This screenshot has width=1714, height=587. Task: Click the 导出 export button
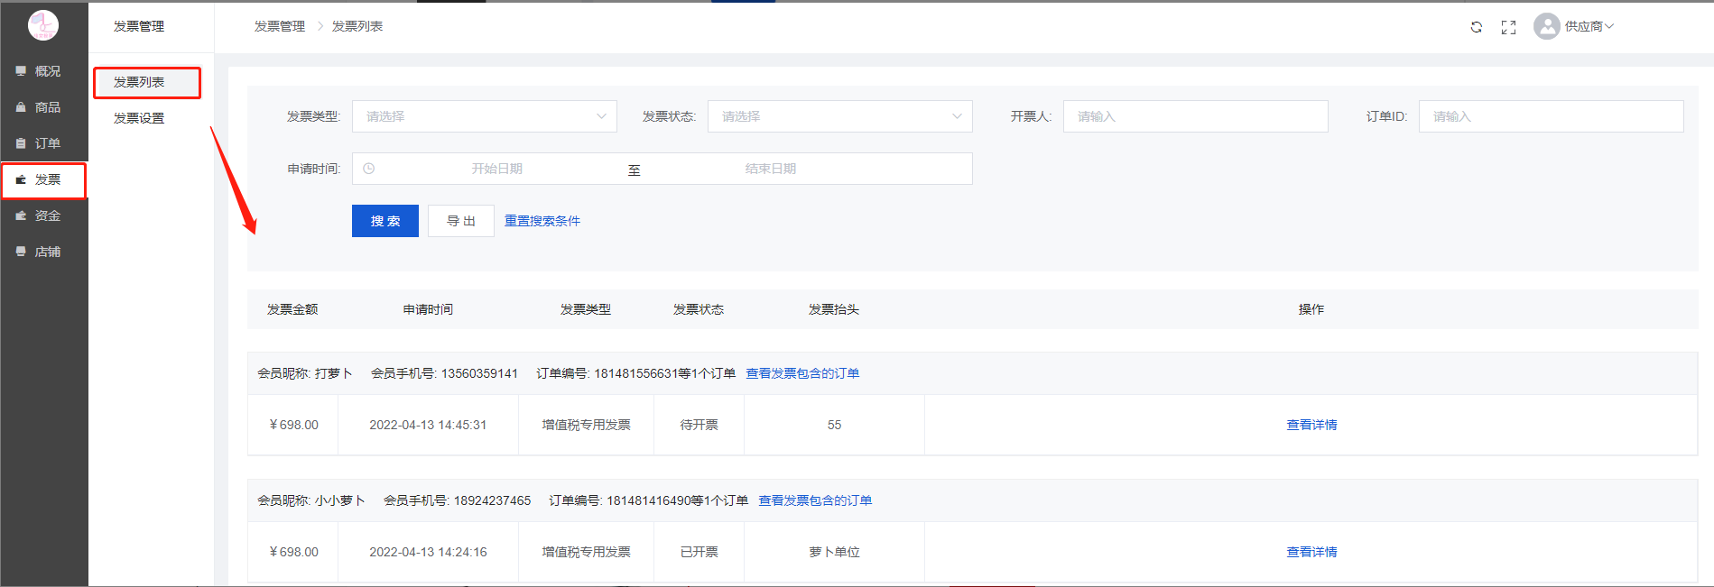pos(460,221)
